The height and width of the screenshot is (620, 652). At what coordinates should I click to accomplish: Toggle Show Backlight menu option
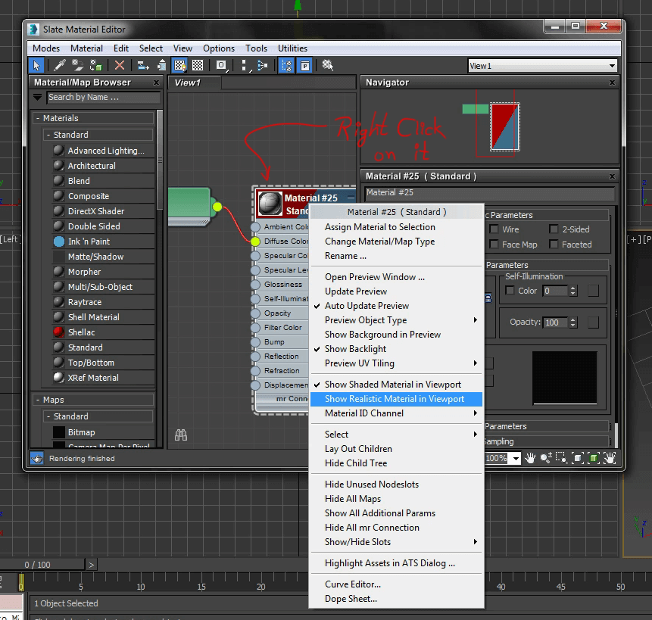397,349
